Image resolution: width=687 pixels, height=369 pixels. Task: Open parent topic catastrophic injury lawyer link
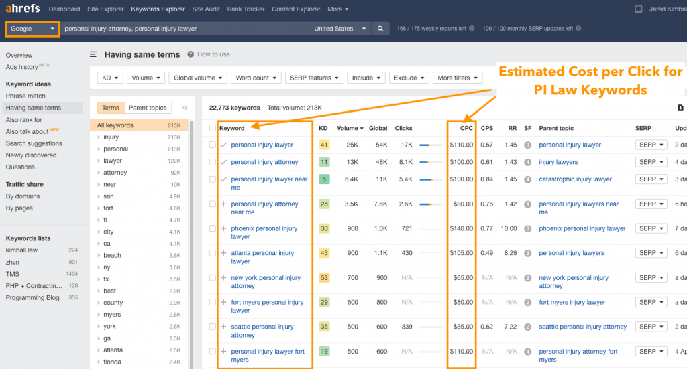point(575,179)
